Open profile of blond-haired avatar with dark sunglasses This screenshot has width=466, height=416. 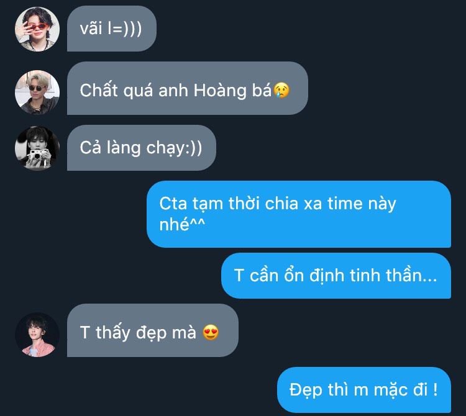coord(37,93)
